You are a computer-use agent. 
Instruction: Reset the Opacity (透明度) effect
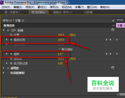pyautogui.click(x=113, y=67)
